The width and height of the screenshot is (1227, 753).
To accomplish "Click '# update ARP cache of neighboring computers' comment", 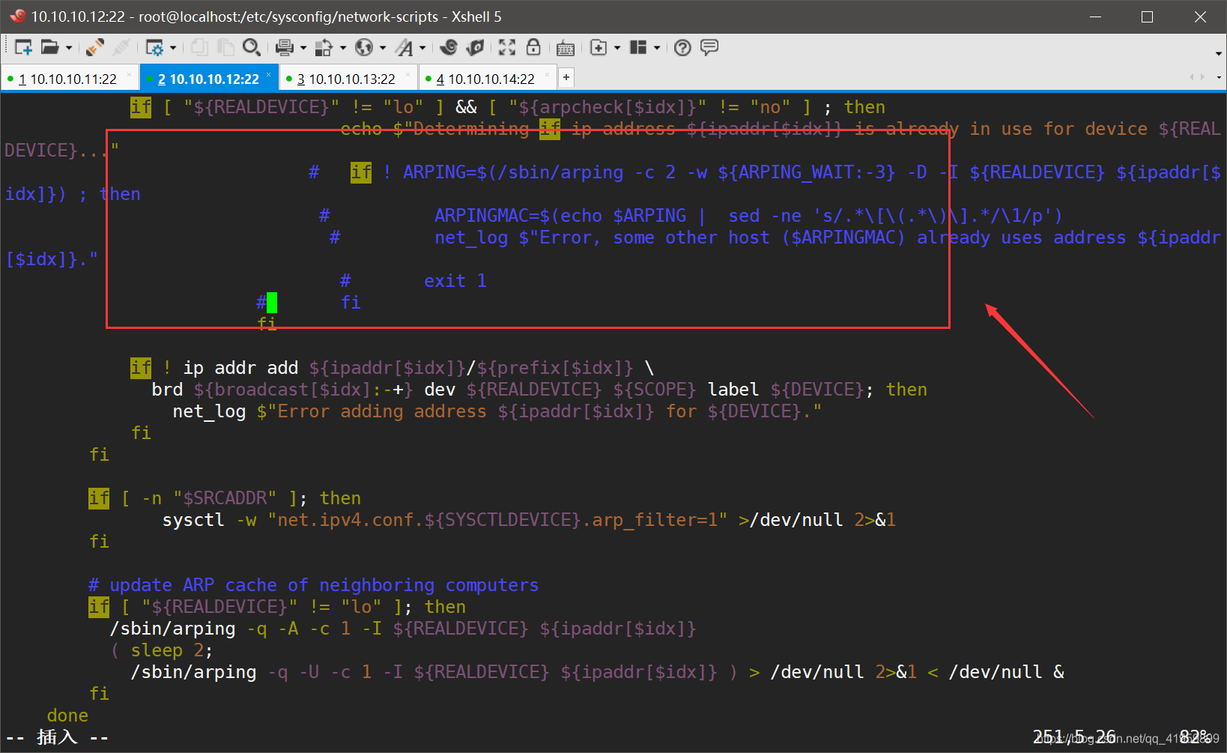I will pyautogui.click(x=313, y=585).
